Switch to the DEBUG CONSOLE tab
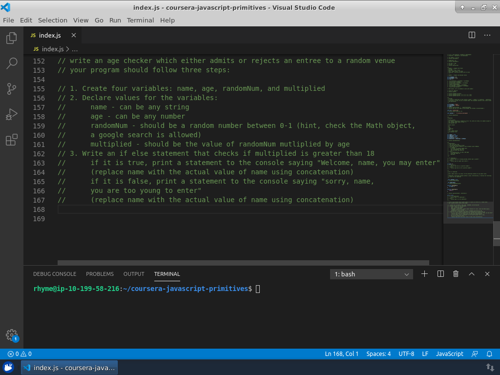This screenshot has height=375, width=500. [55, 274]
